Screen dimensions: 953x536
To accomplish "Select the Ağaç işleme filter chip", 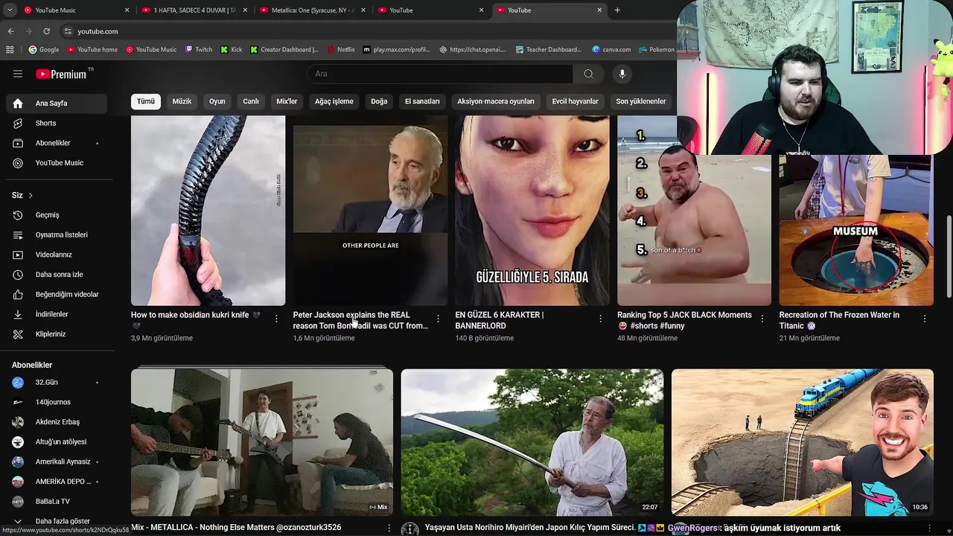I will tap(334, 101).
